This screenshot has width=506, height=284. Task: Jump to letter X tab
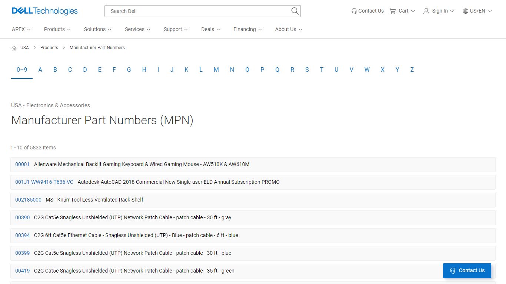383,70
